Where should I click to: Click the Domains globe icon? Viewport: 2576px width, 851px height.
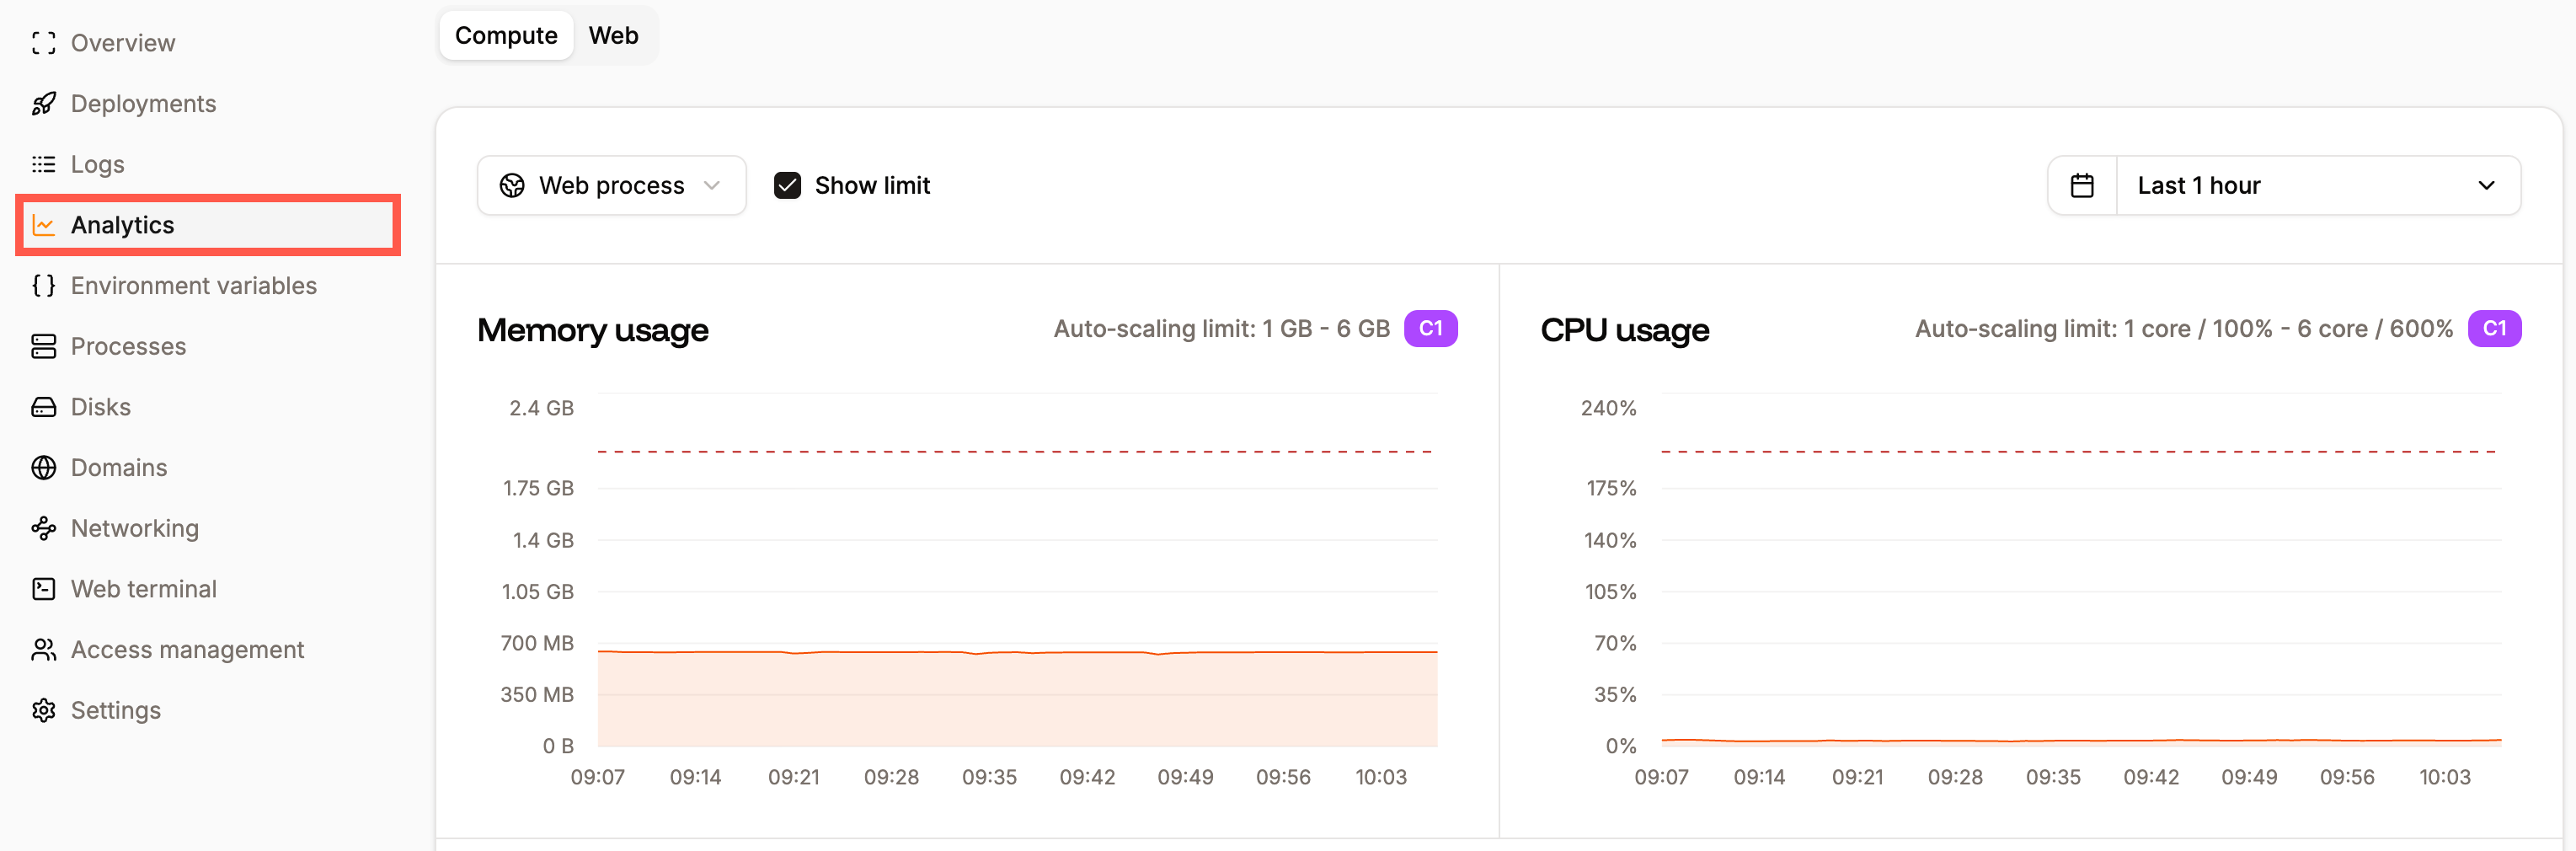point(43,467)
